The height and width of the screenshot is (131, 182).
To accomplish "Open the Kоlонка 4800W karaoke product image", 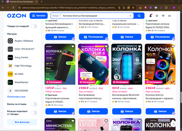I will [127, 124].
